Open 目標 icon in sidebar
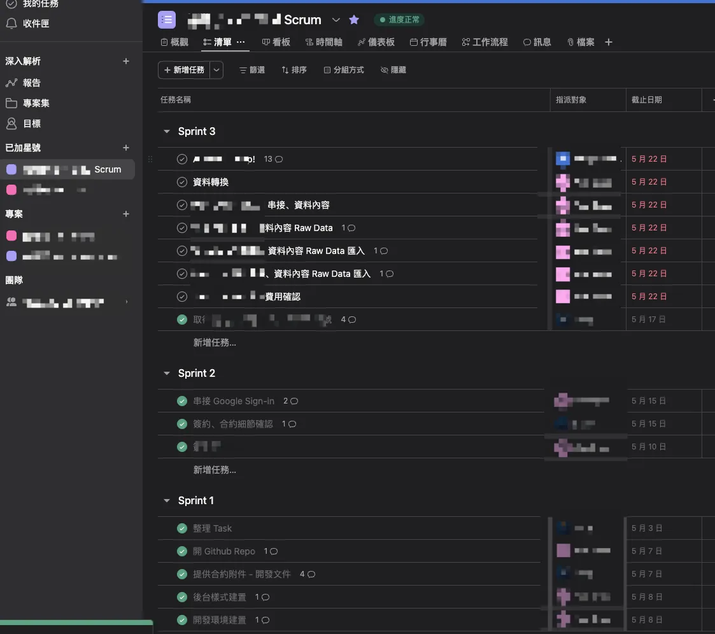The height and width of the screenshot is (634, 715). (11, 123)
